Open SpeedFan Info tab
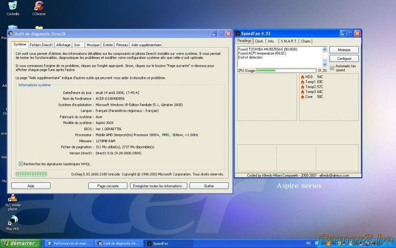Viewport: 396px width, 248px height. click(271, 41)
